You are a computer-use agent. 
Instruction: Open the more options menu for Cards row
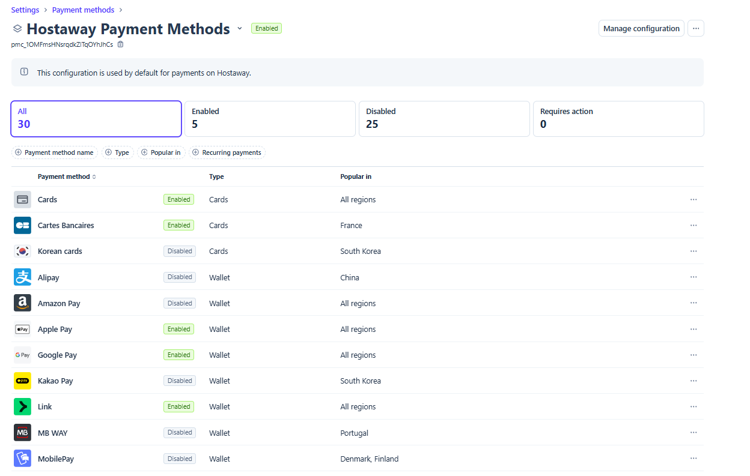pyautogui.click(x=694, y=199)
